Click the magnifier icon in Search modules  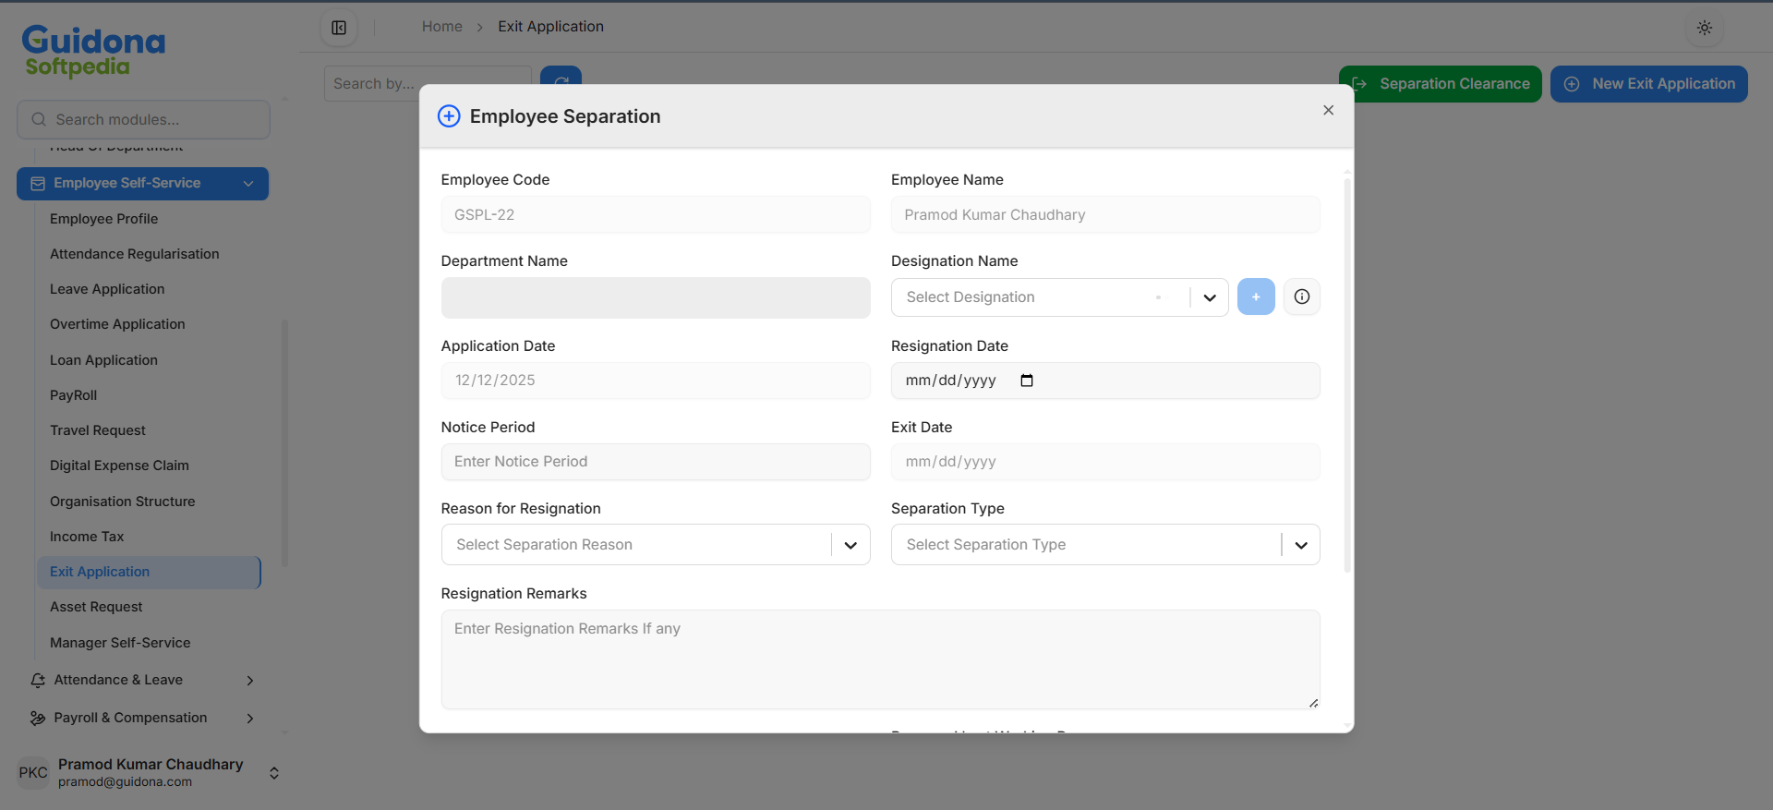point(39,119)
